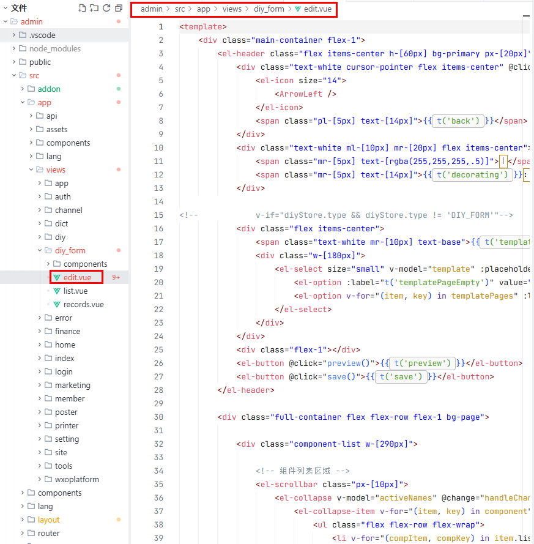Image resolution: width=534 pixels, height=544 pixels.
Task: Click the New Folder icon in explorer header
Action: point(94,8)
